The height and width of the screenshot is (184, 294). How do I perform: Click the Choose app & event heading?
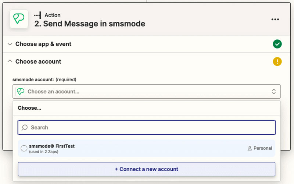click(43, 44)
